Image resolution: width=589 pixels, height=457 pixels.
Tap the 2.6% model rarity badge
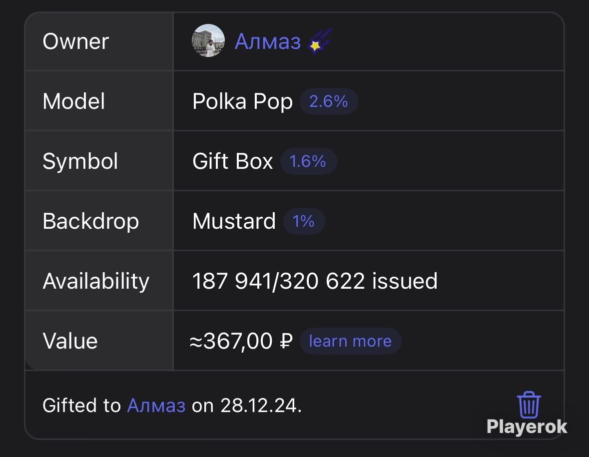click(329, 101)
